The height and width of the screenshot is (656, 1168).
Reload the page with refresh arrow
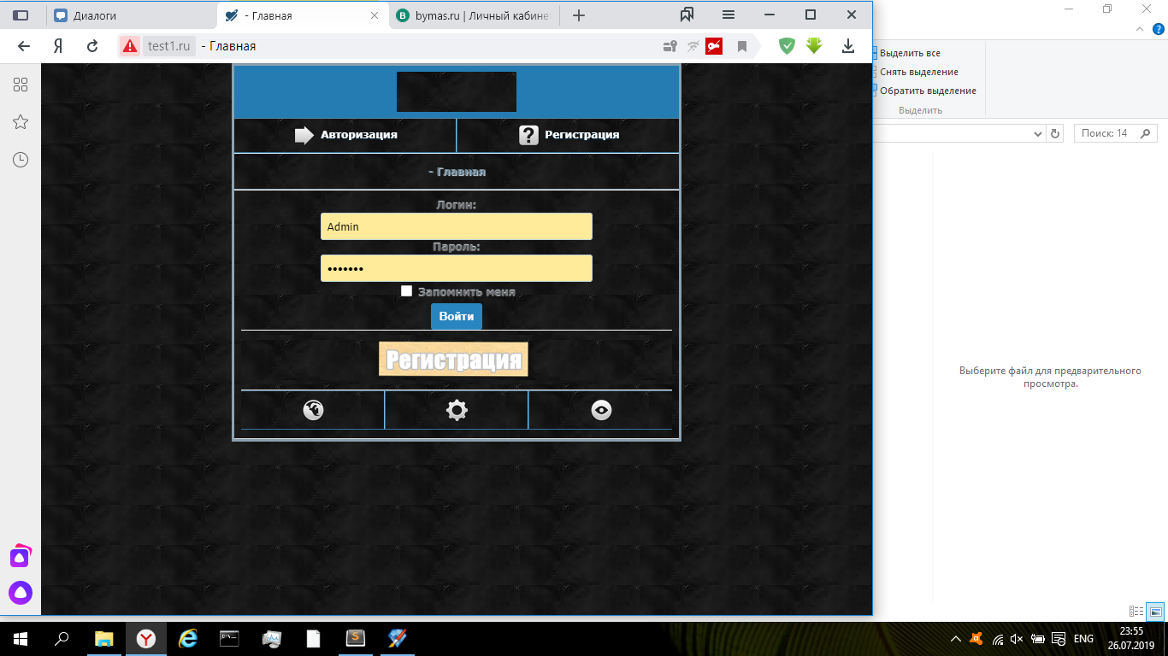pos(92,46)
